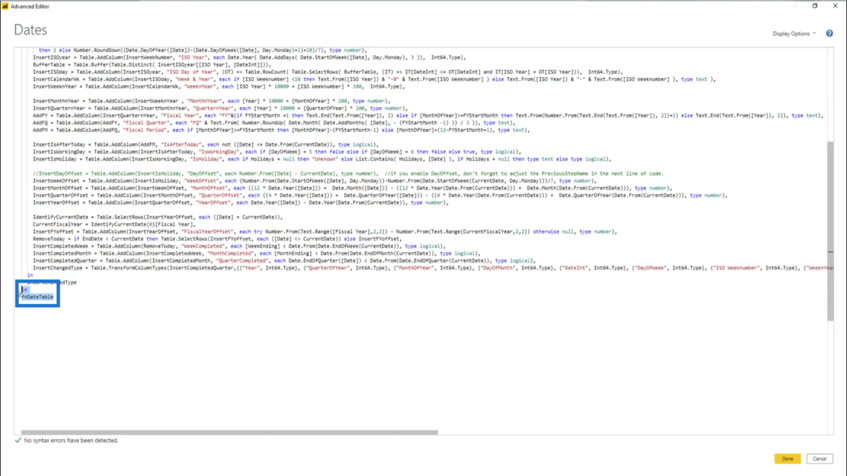Click 'InsertMonthnYear' at the line start
This screenshot has width=847, height=476.
(x=56, y=101)
